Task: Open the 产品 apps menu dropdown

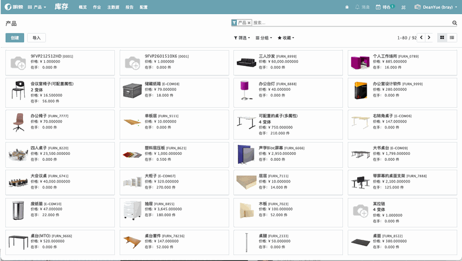Action: coord(37,7)
